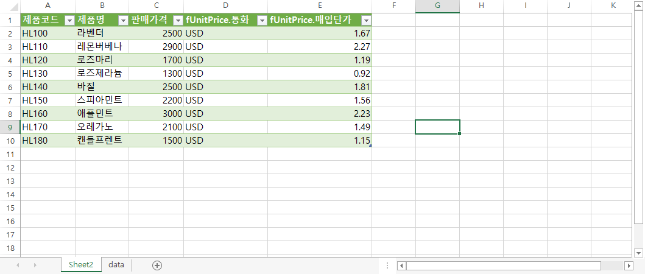Screen dimensions: 645x274
Task: Click the purchase price cell 2.27
Action: click(320, 46)
